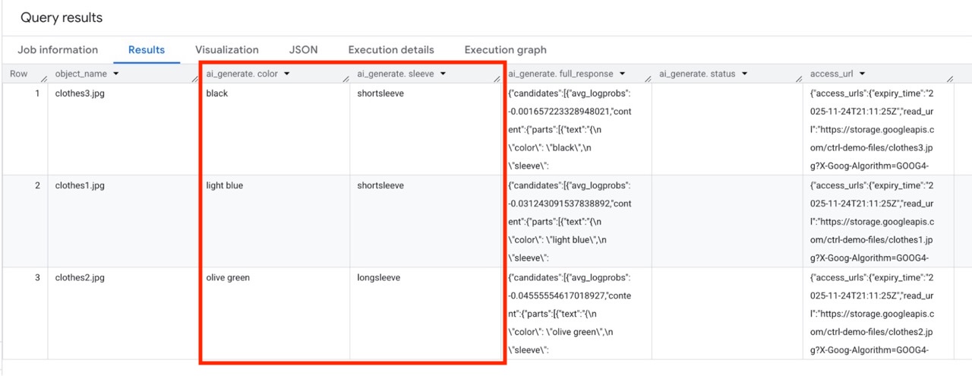The image size is (972, 376).
Task: Click the resize handle on the Row column
Action: pyautogui.click(x=44, y=78)
